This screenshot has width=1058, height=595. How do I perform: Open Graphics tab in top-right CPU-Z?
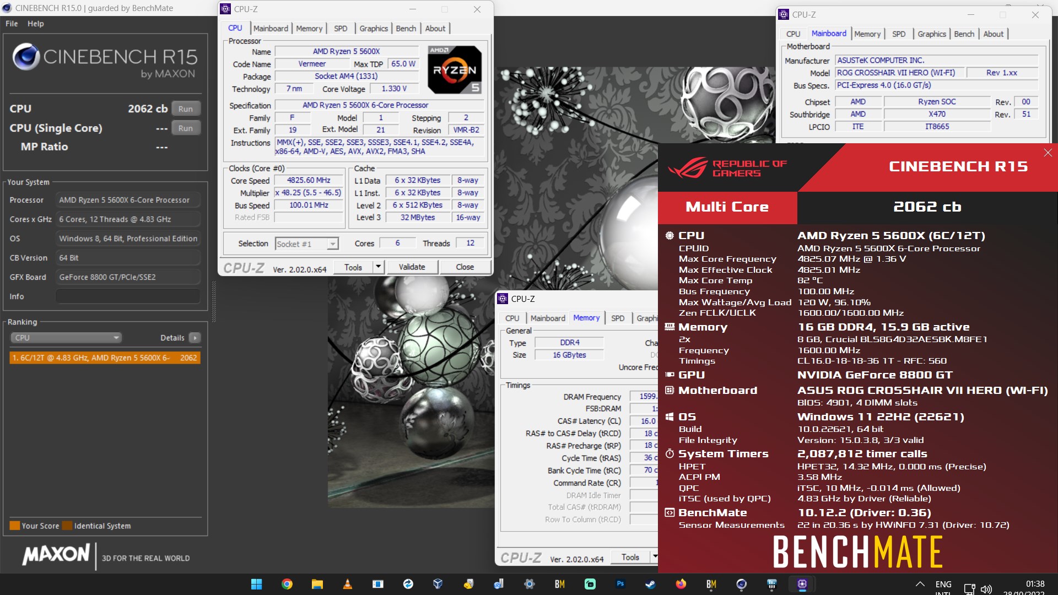pos(932,34)
